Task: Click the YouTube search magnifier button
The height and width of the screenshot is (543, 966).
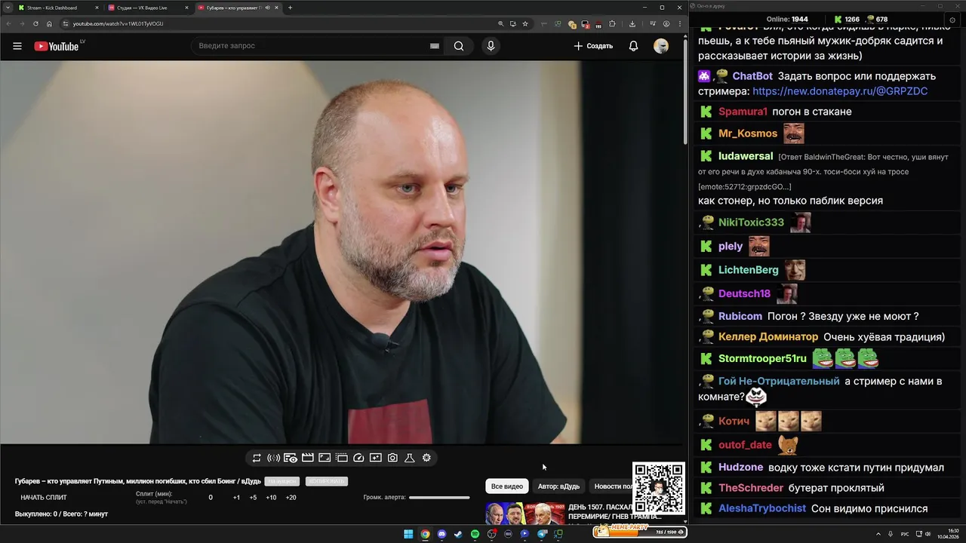Action: [x=459, y=46]
